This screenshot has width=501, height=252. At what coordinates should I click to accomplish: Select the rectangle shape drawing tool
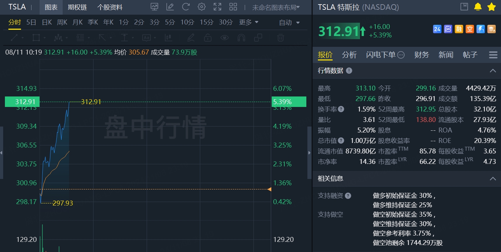click(36, 37)
